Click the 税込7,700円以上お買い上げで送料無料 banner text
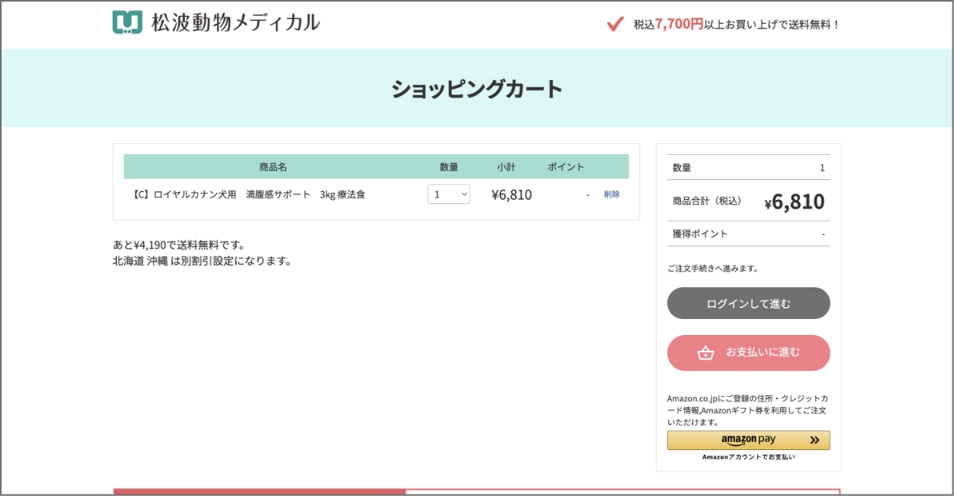This screenshot has width=954, height=496. pyautogui.click(x=736, y=24)
